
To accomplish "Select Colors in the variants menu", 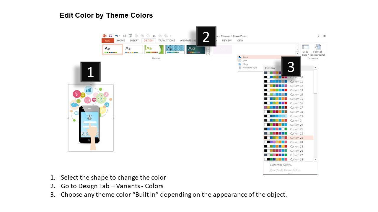I will point(245,57).
